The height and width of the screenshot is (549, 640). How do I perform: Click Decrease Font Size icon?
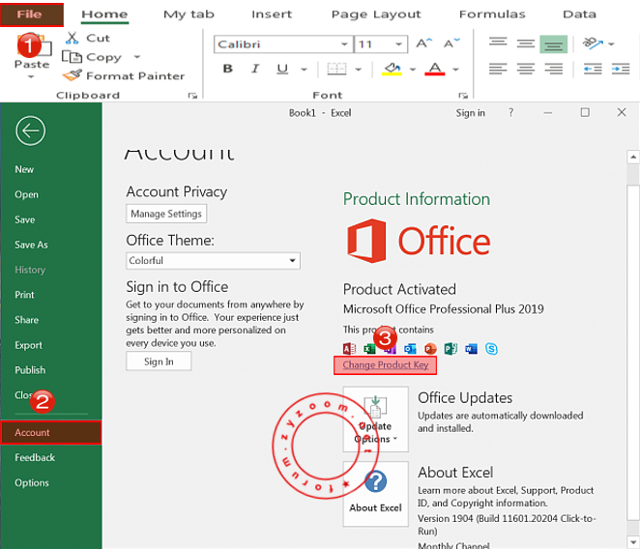tap(451, 43)
